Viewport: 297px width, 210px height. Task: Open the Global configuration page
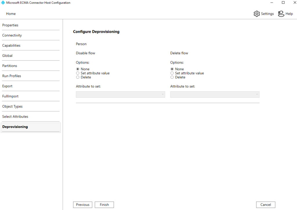tap(7, 55)
